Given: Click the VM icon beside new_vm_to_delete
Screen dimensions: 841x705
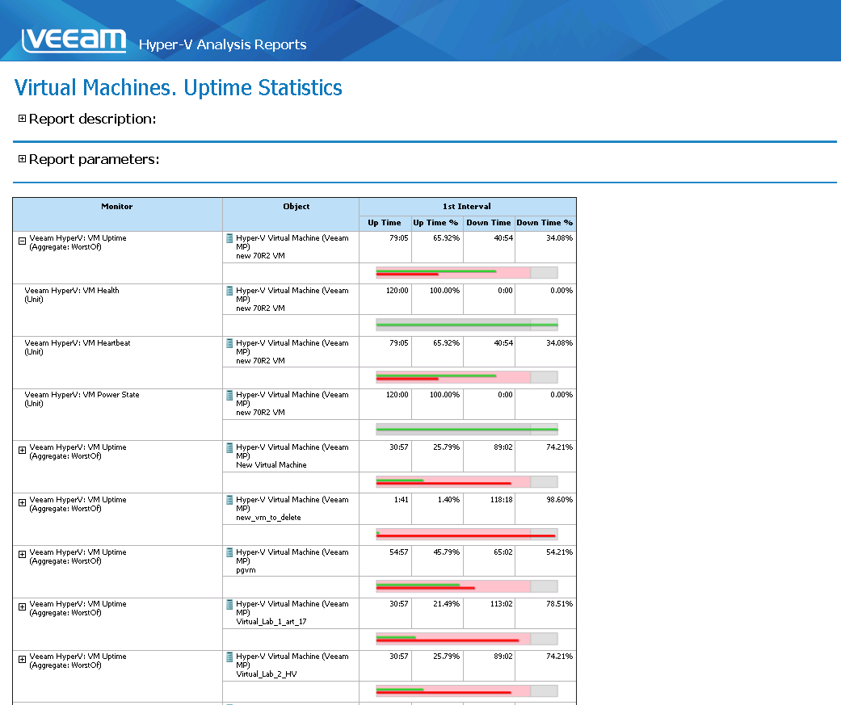Looking at the screenshot, I should (229, 500).
